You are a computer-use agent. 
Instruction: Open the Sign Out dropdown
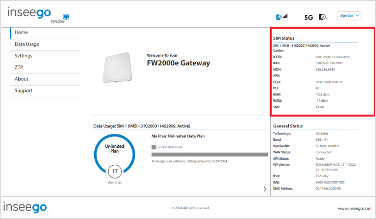tap(349, 16)
